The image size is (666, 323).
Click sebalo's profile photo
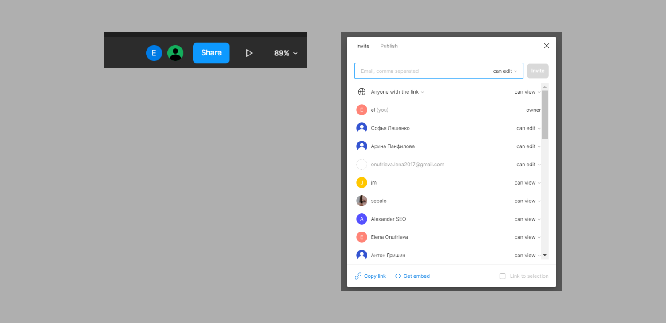(362, 201)
